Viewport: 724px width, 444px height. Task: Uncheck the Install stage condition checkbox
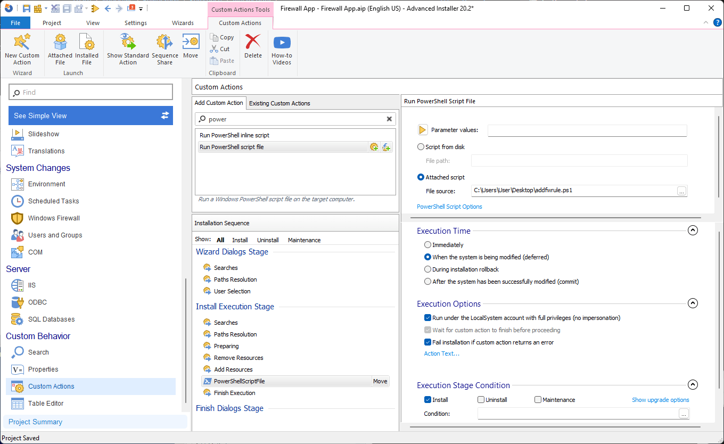tap(427, 400)
